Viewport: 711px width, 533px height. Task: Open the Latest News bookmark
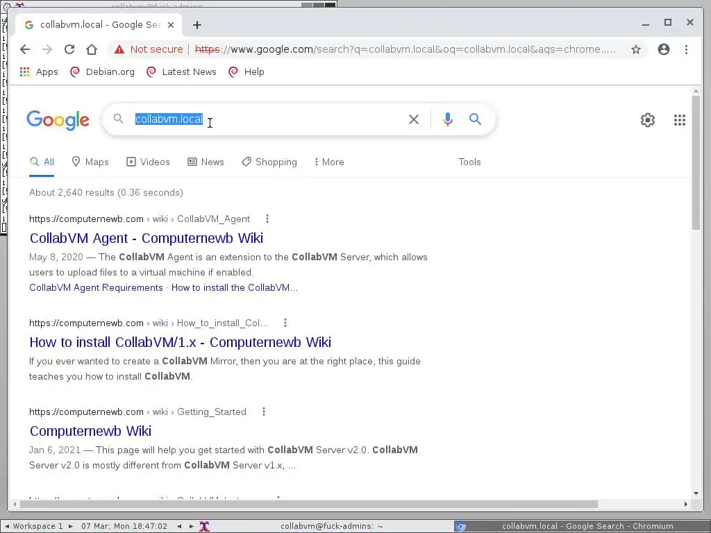181,71
